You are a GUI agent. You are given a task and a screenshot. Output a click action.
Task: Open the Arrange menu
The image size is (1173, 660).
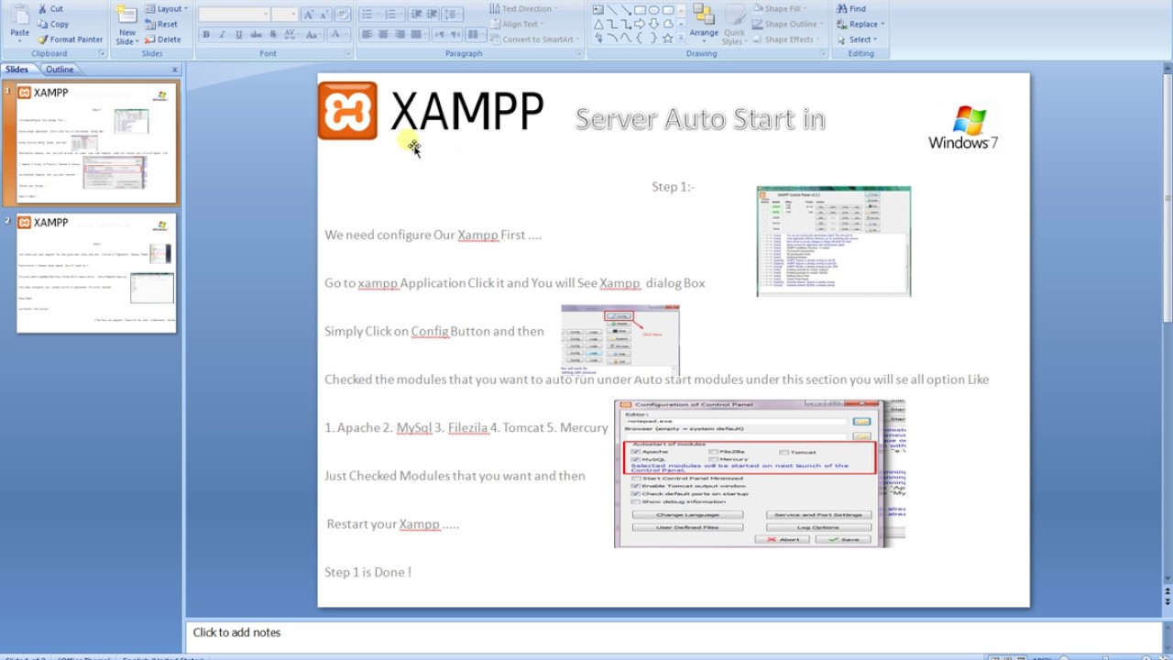[x=704, y=23]
